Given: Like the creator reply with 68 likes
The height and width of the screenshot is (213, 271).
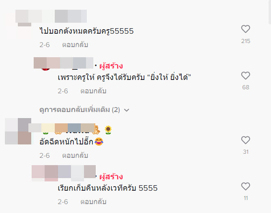Looking at the screenshot, I should [245, 75].
